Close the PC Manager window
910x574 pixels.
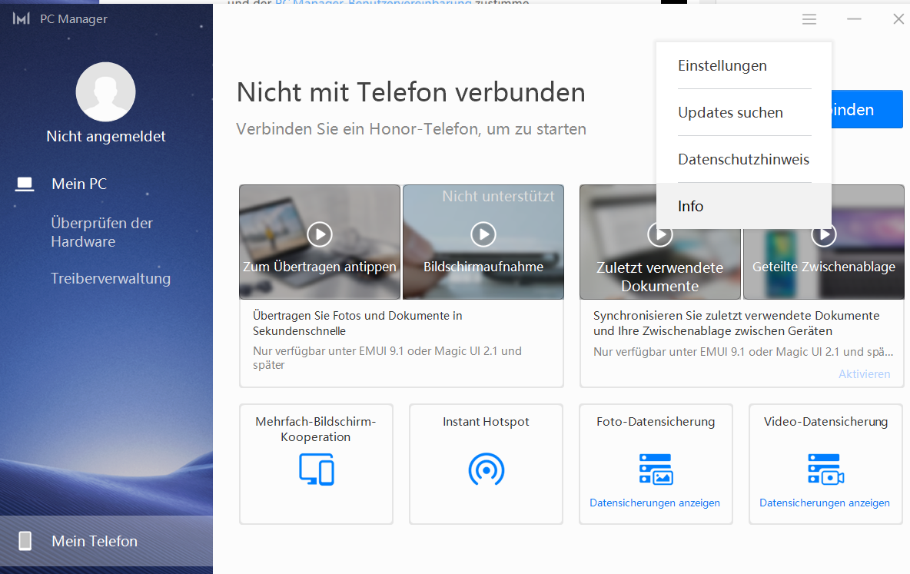coord(898,19)
